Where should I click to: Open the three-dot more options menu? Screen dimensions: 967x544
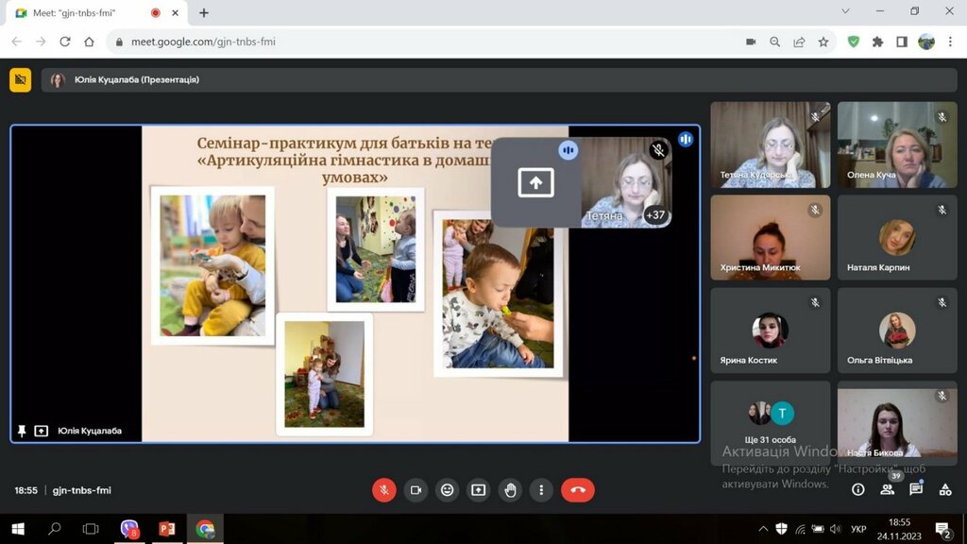(541, 490)
